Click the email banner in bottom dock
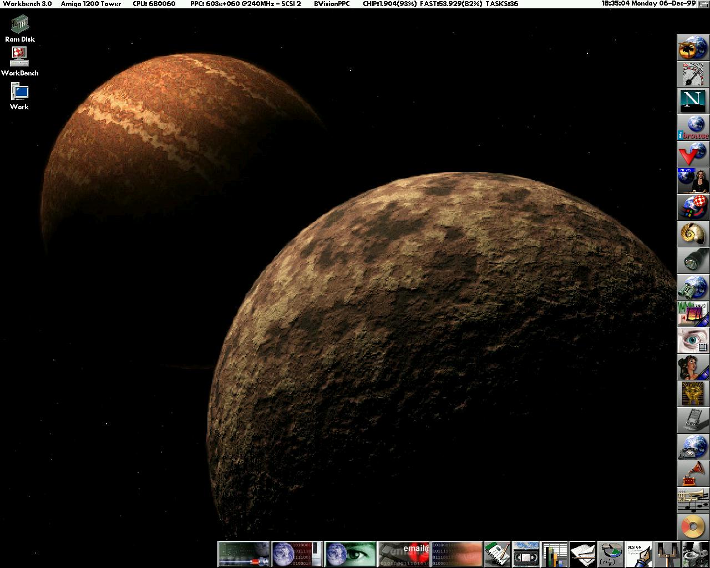The width and height of the screenshot is (710, 568). click(x=403, y=554)
